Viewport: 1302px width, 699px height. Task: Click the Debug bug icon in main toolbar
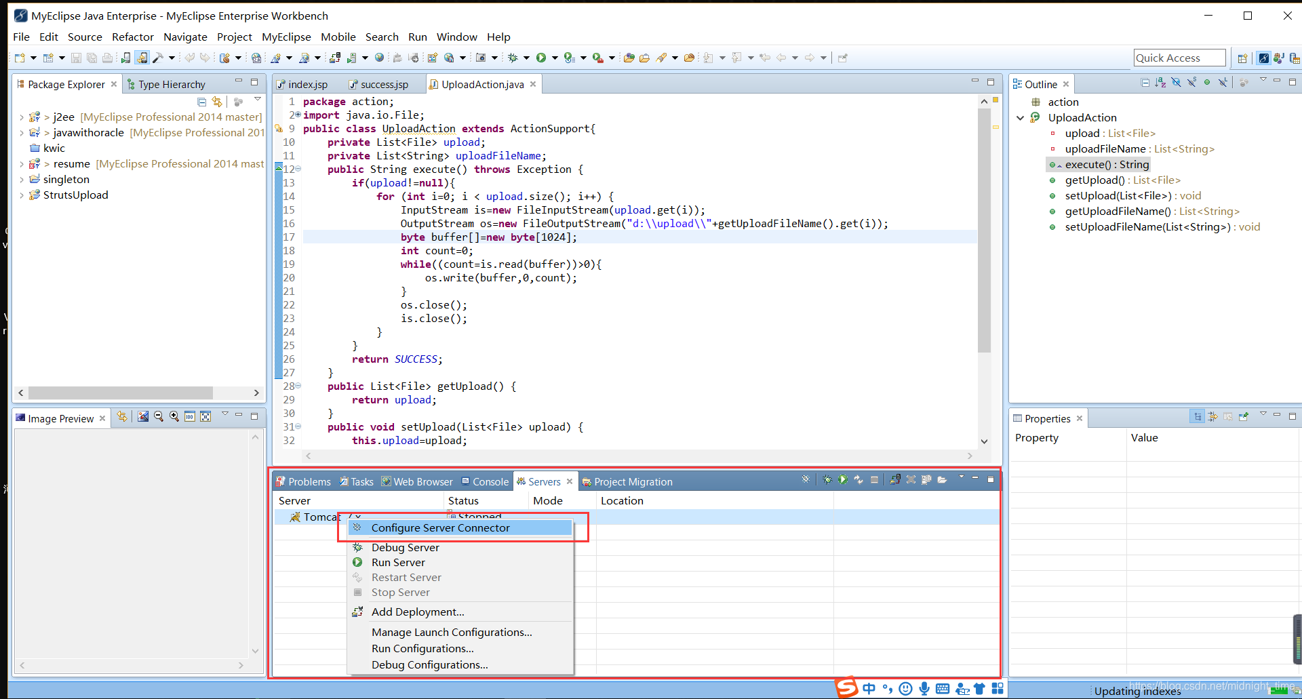[x=513, y=58]
